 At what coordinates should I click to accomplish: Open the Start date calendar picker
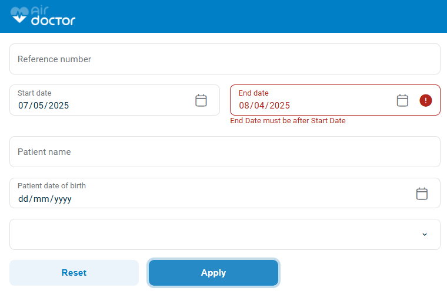tap(201, 100)
